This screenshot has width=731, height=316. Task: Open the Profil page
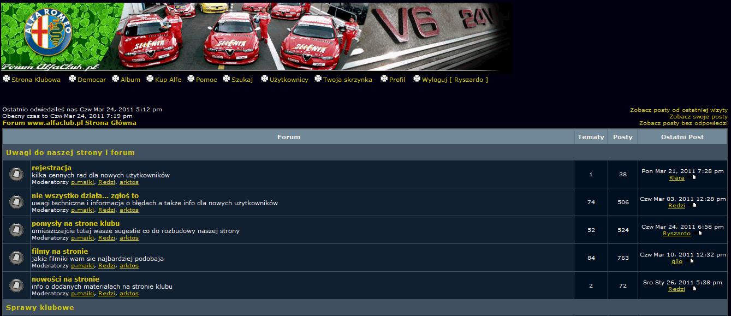(397, 80)
